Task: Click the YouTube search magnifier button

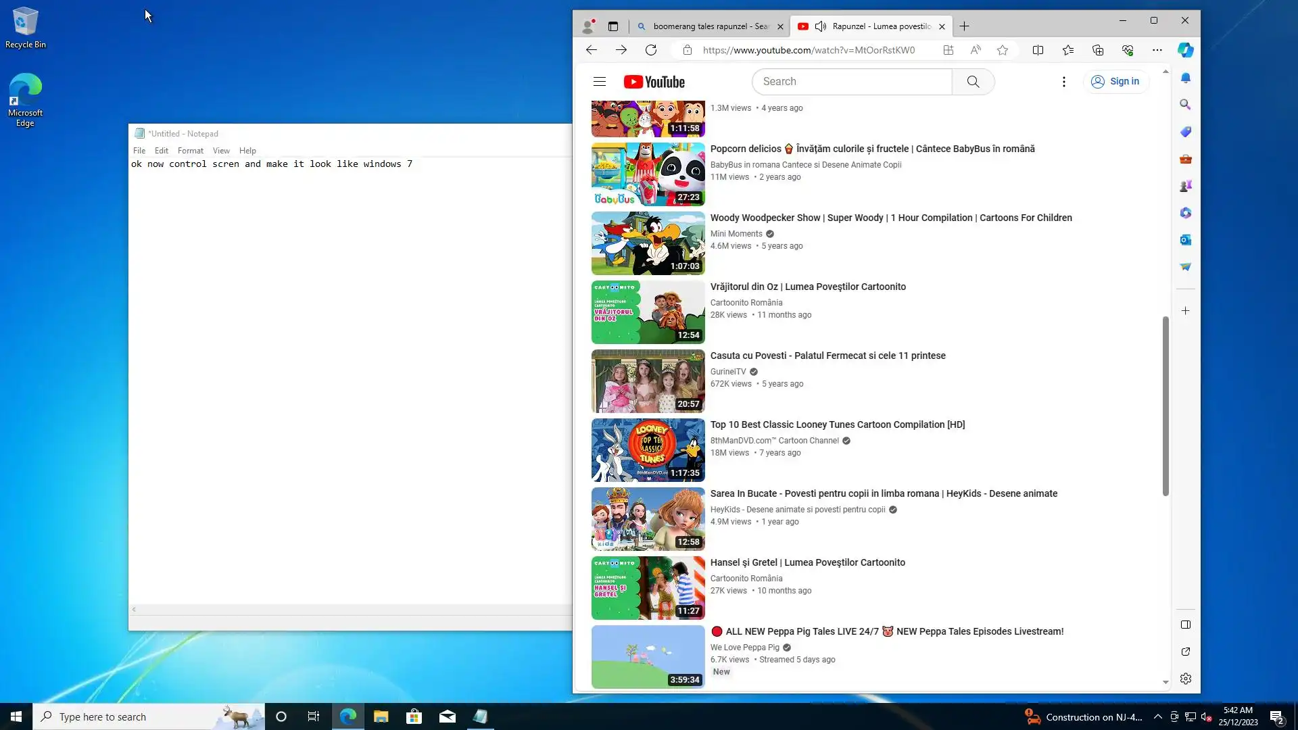Action: coord(973,82)
